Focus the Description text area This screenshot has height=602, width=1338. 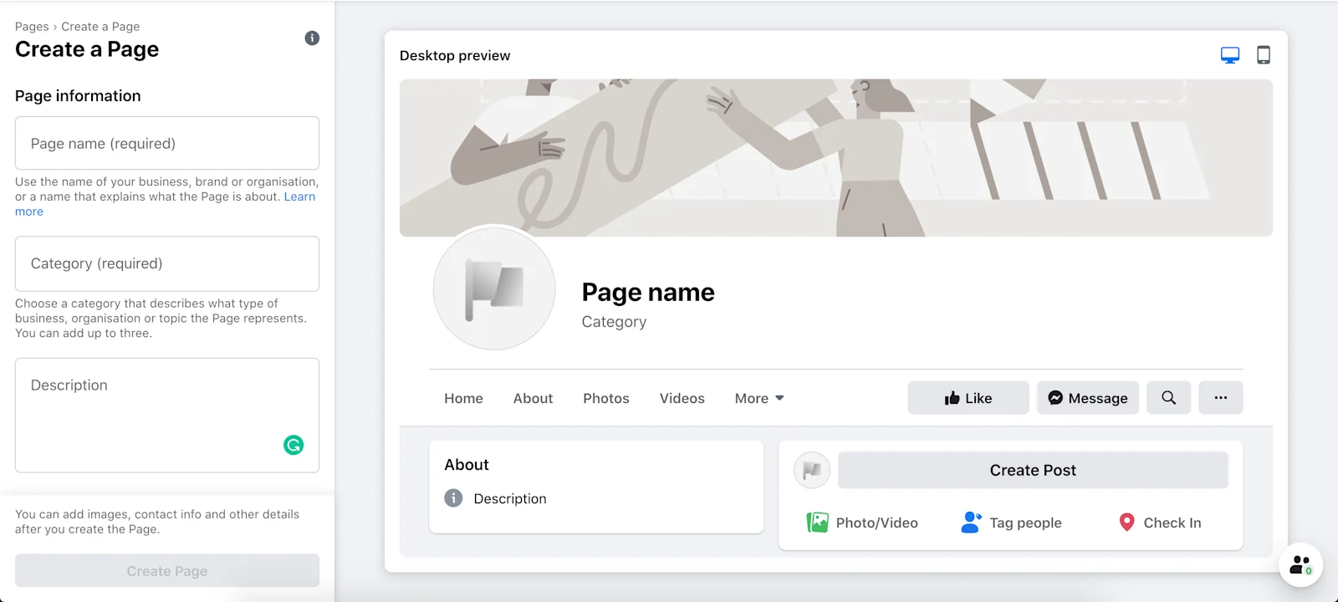point(167,416)
